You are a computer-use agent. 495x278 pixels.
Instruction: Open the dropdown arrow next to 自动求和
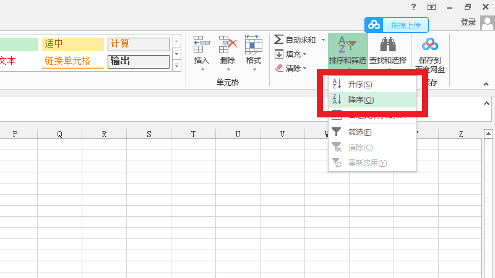point(323,40)
